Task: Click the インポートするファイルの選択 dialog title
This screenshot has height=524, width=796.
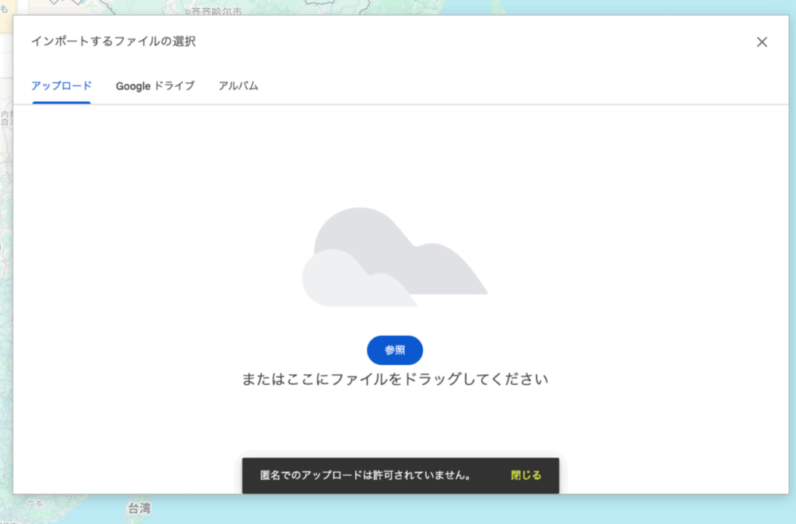Action: coord(113,42)
